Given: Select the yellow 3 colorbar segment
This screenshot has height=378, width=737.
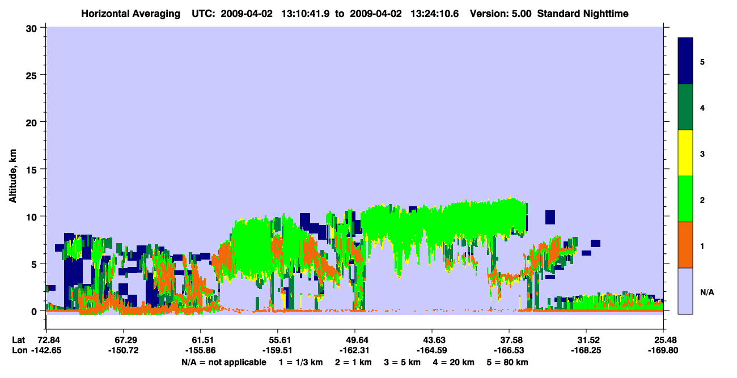Looking at the screenshot, I should 685,153.
